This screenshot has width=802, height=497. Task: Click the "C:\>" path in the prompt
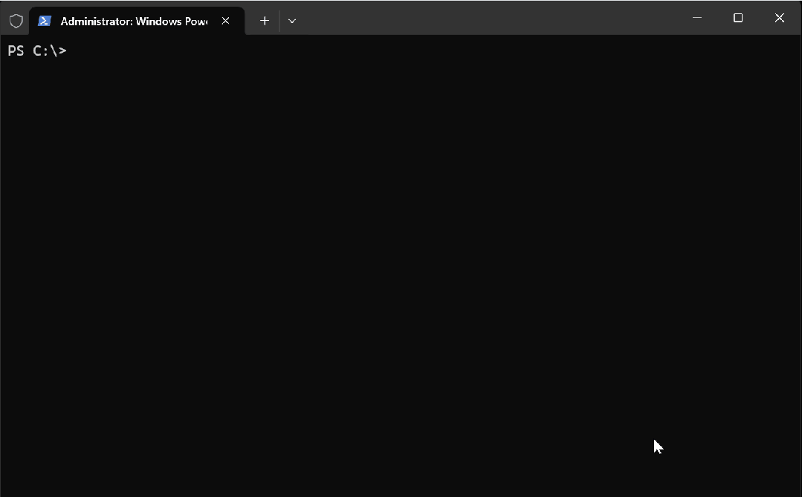[50, 51]
